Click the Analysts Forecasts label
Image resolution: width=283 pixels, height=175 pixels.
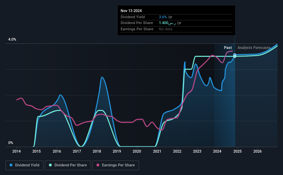(x=254, y=48)
